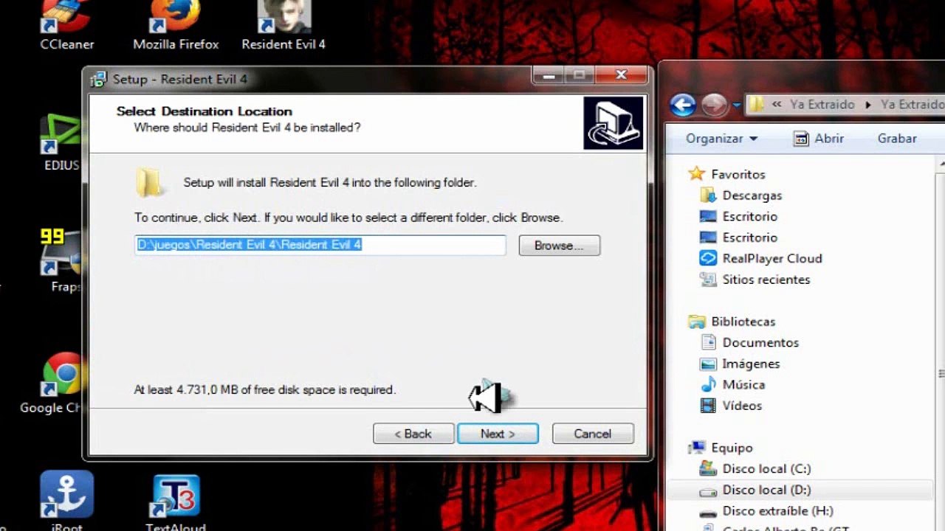The width and height of the screenshot is (945, 531).
Task: Click the Setup window title bar icon
Action: pyautogui.click(x=98, y=79)
